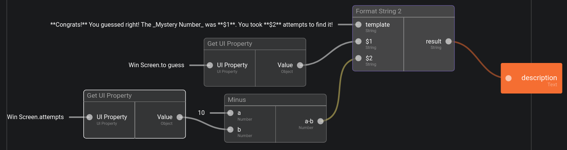
Task: Click the template input port on Format String 2
Action: [x=358, y=24]
